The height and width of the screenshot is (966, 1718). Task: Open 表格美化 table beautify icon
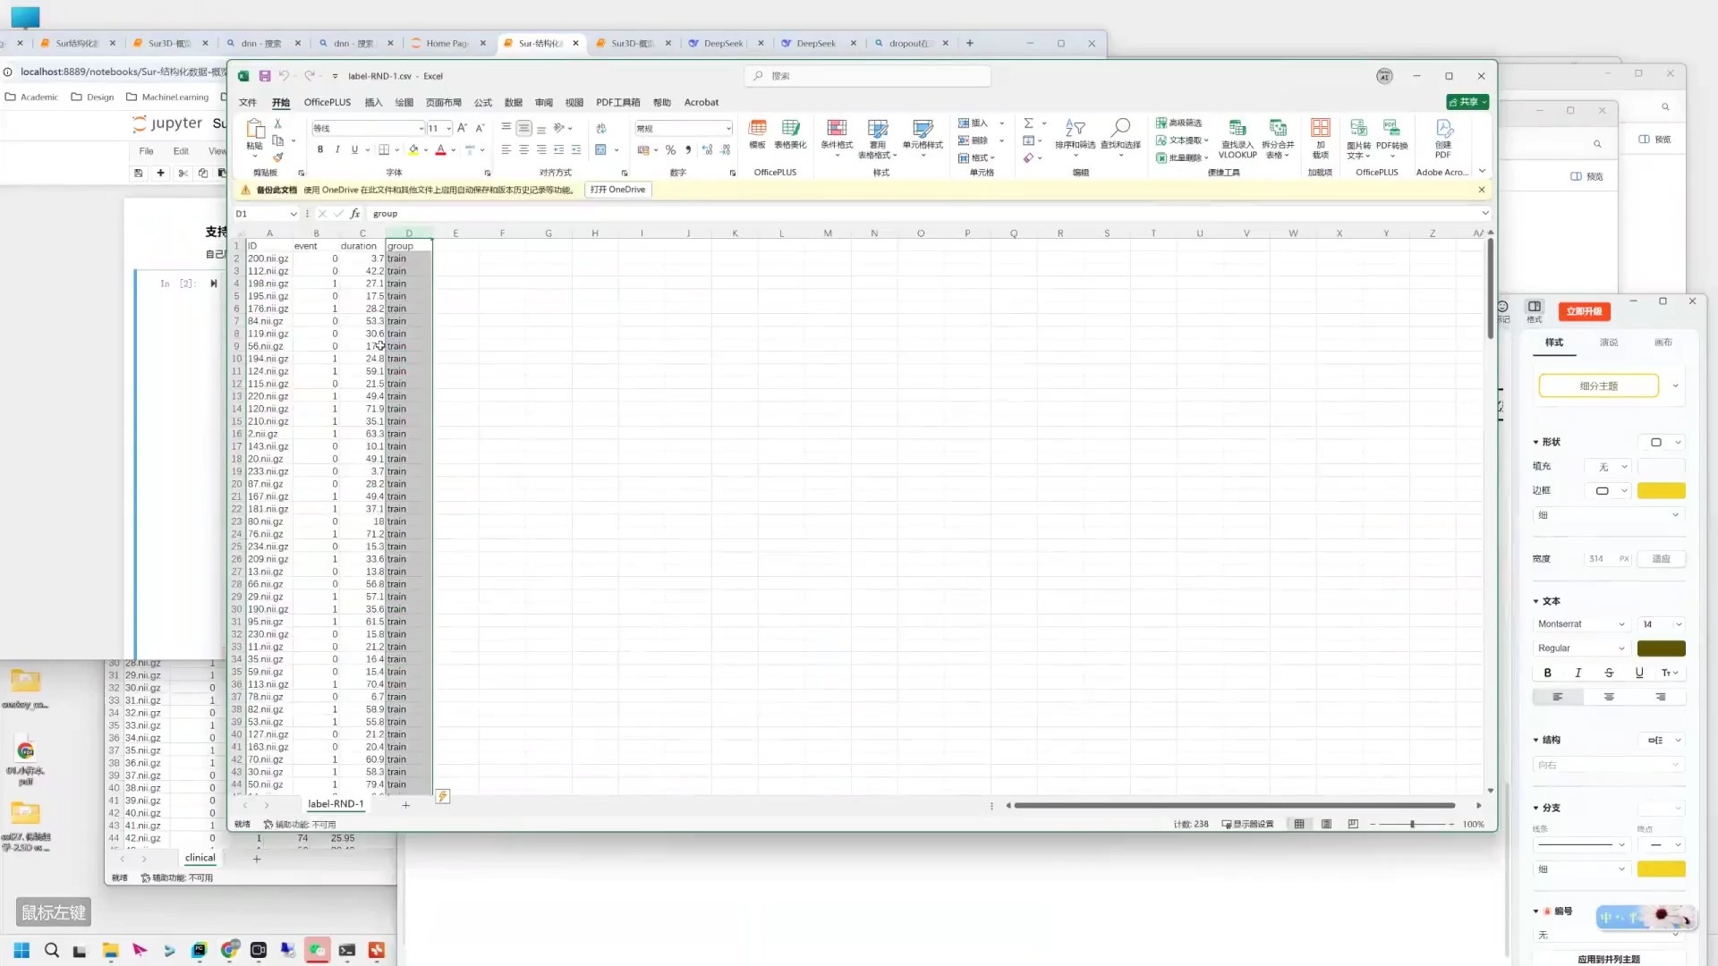(x=790, y=133)
